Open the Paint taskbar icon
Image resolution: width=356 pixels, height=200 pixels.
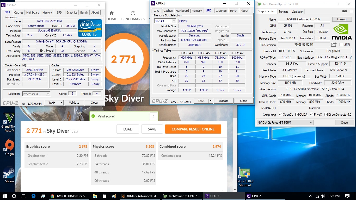click(114, 196)
